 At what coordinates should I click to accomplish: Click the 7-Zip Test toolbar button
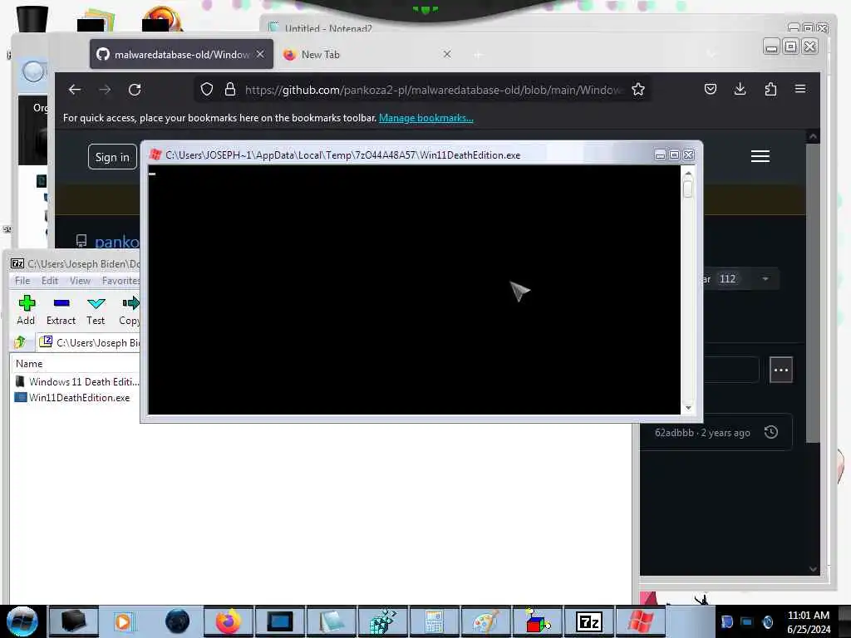(x=96, y=311)
